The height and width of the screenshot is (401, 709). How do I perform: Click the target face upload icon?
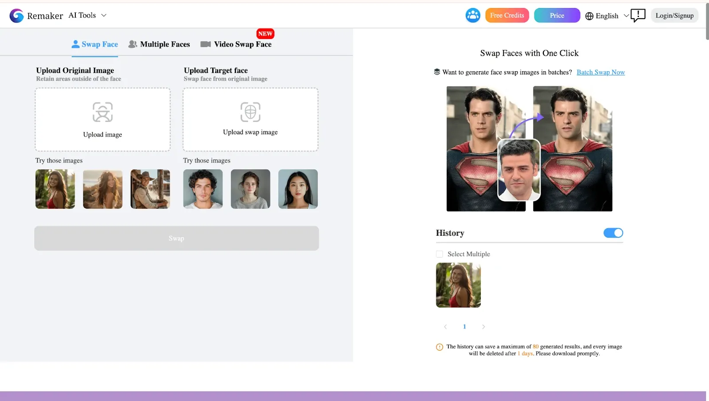click(250, 112)
